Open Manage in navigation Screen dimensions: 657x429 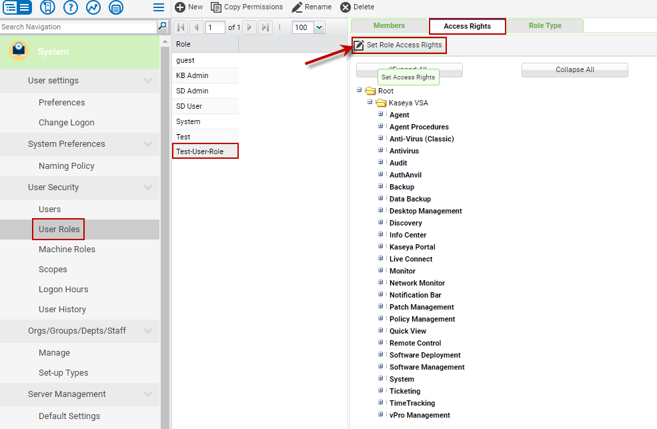tap(55, 353)
